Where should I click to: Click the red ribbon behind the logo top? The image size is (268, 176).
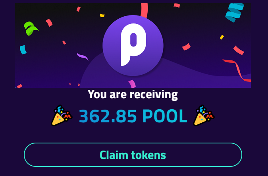145,10
